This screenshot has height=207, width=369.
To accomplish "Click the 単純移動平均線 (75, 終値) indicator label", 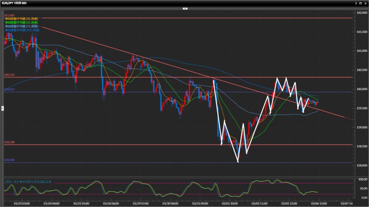I will coord(23,26).
